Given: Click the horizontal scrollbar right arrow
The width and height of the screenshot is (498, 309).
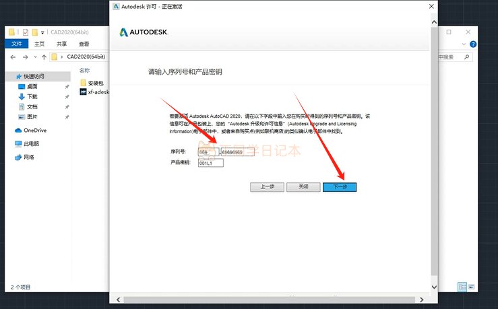Looking at the screenshot, I should tap(421, 300).
